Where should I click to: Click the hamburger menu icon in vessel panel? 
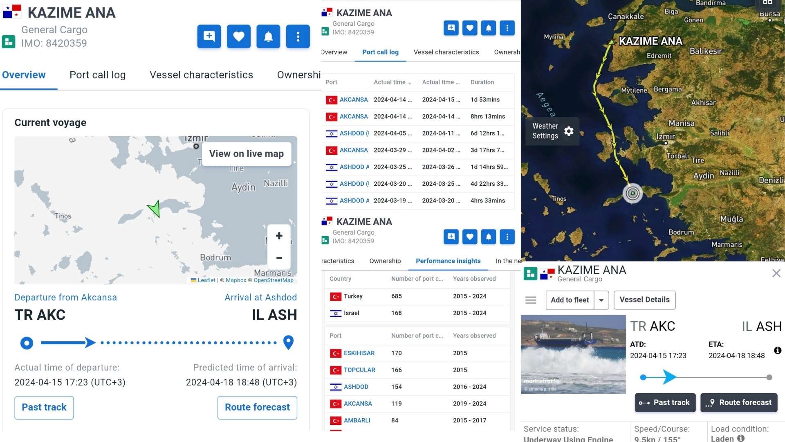pyautogui.click(x=531, y=300)
